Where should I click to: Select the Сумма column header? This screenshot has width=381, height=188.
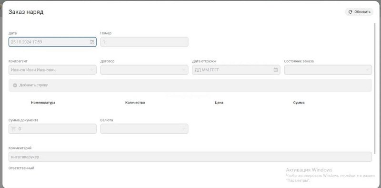tap(299, 103)
